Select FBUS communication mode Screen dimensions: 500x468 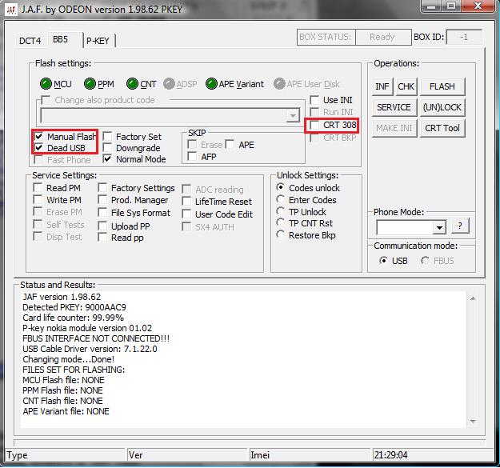coord(425,261)
